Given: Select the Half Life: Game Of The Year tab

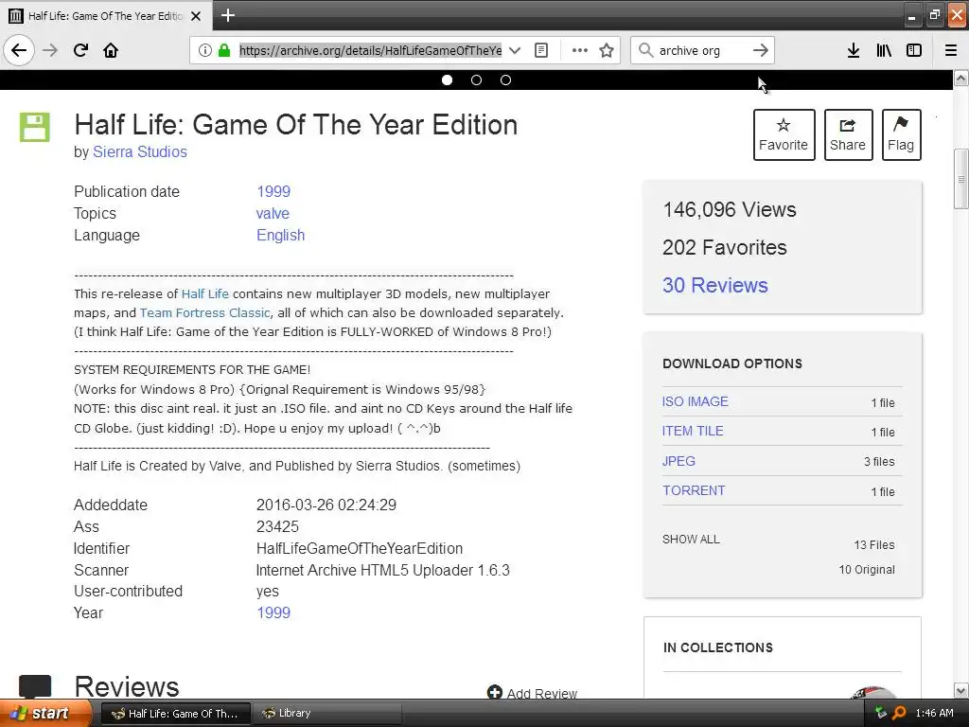Looking at the screenshot, I should (106, 16).
